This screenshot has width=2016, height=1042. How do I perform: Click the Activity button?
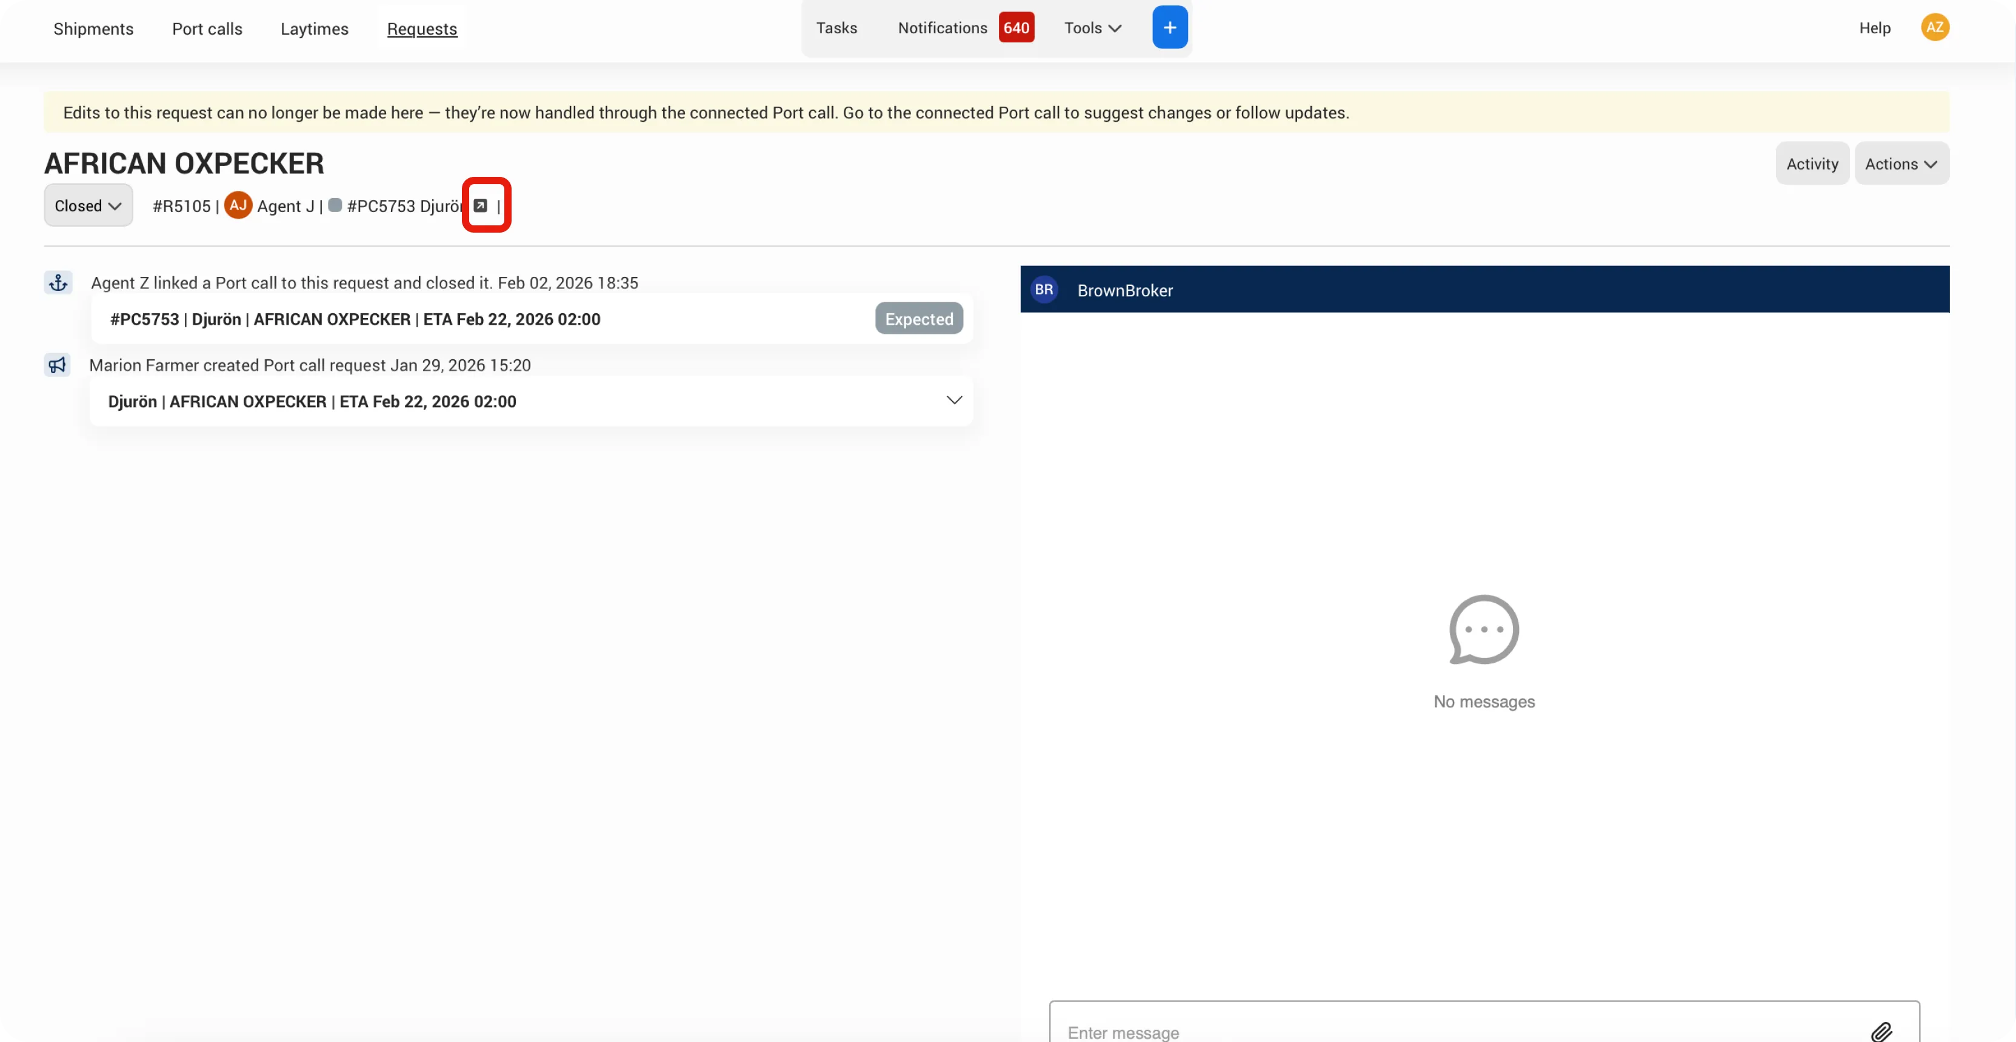click(x=1812, y=164)
